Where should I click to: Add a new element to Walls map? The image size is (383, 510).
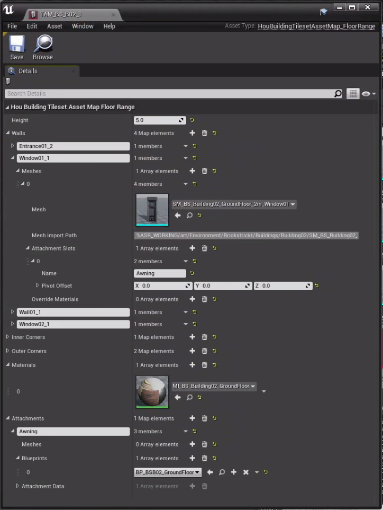[193, 133]
